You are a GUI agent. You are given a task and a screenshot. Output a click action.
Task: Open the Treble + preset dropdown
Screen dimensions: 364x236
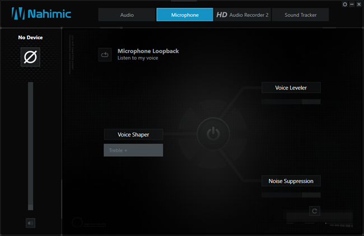pyautogui.click(x=133, y=150)
